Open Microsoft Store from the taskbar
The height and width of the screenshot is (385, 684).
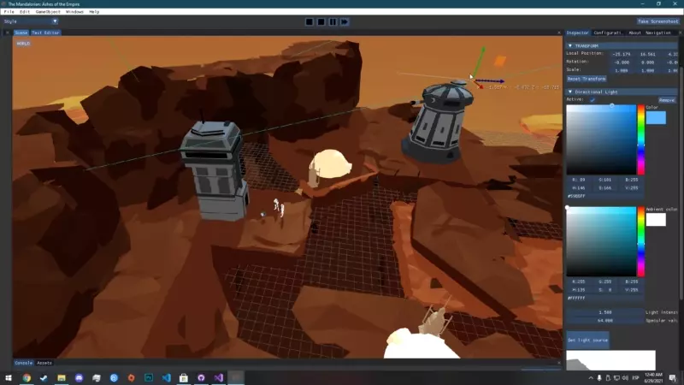click(184, 378)
